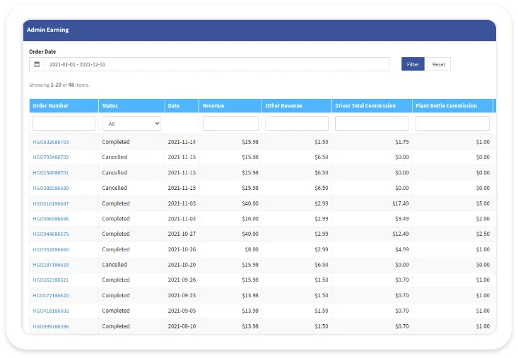Sort by Plant Bottle Commission column header

pos(446,106)
